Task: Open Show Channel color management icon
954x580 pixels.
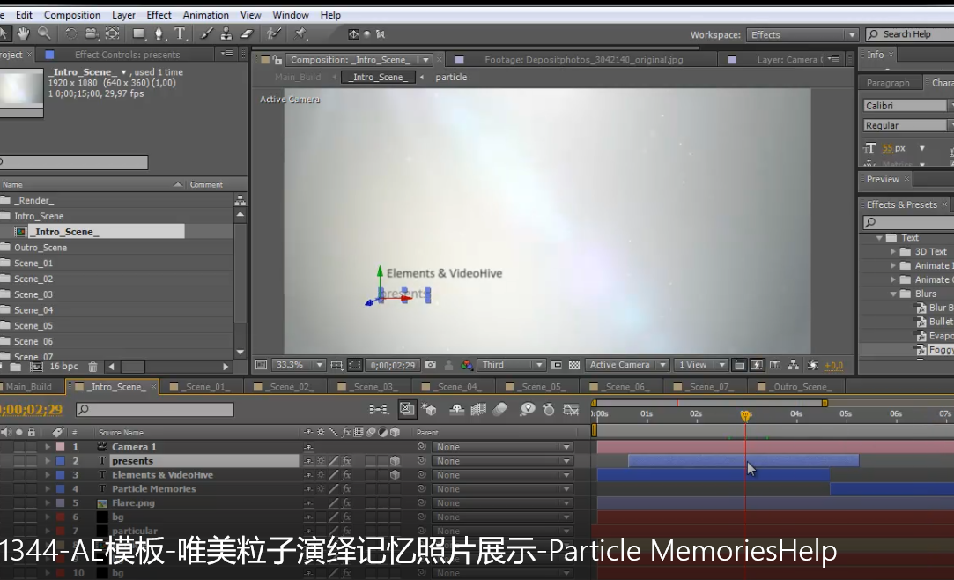Action: [x=467, y=365]
